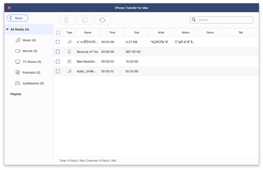This screenshot has width=263, height=170.
Task: Click the export to device toolbar icon
Action: pos(67,20)
